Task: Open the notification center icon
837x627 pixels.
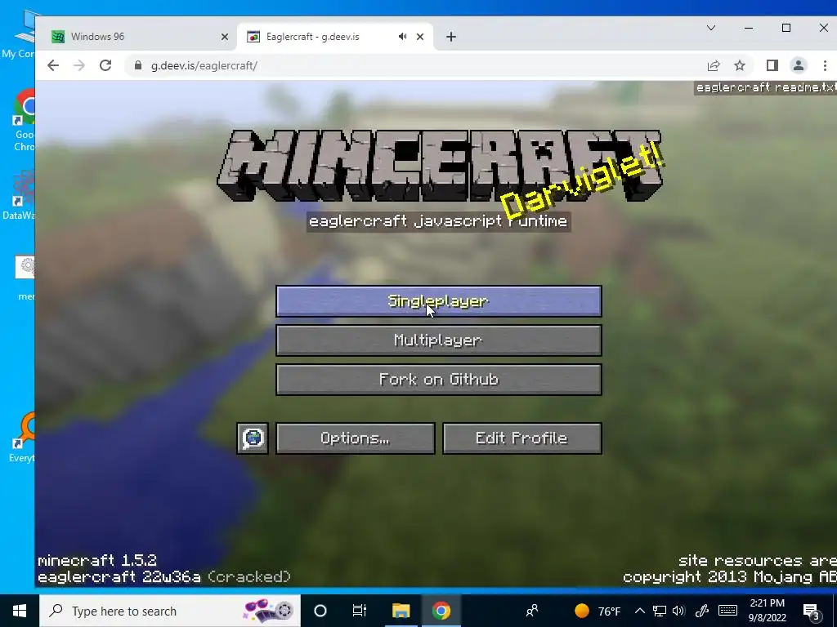Action: [812, 612]
